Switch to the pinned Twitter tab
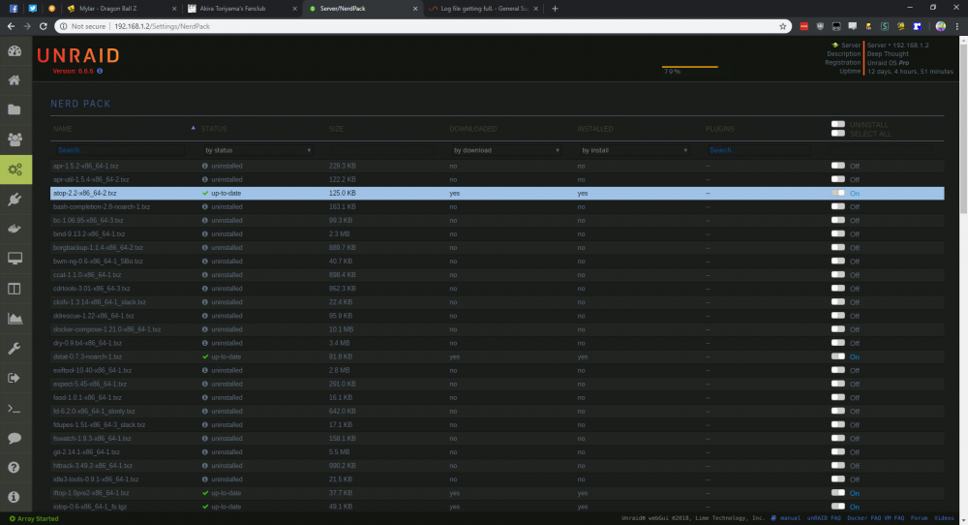Screen dimensions: 968x525 [32, 9]
